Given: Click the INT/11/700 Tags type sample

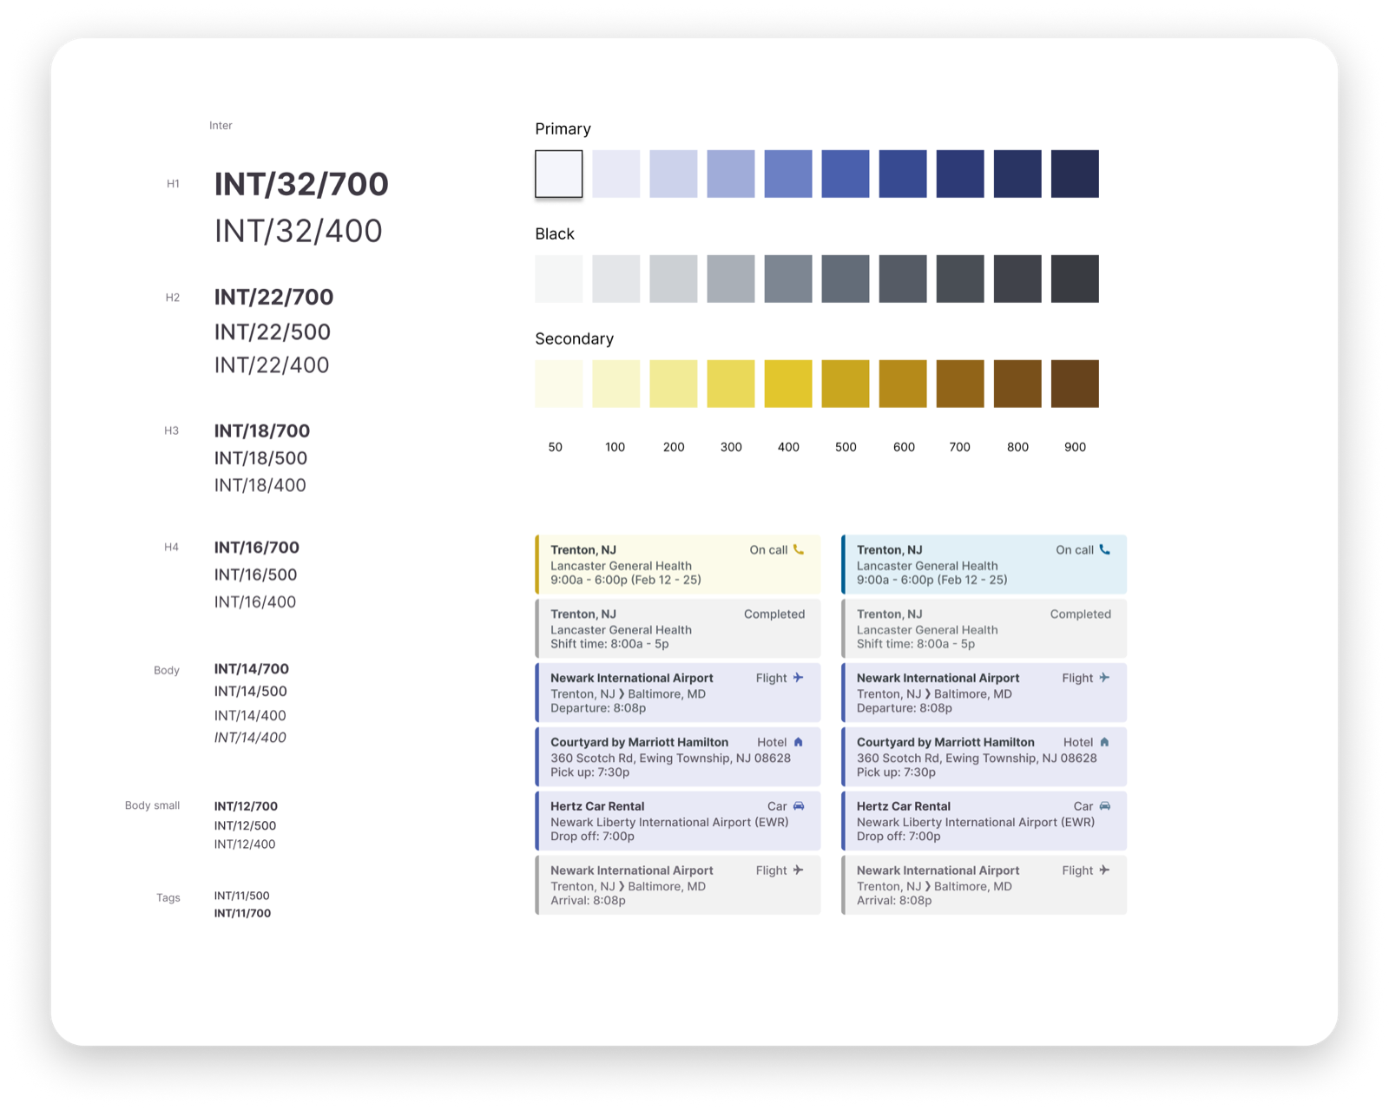Looking at the screenshot, I should click(x=242, y=913).
